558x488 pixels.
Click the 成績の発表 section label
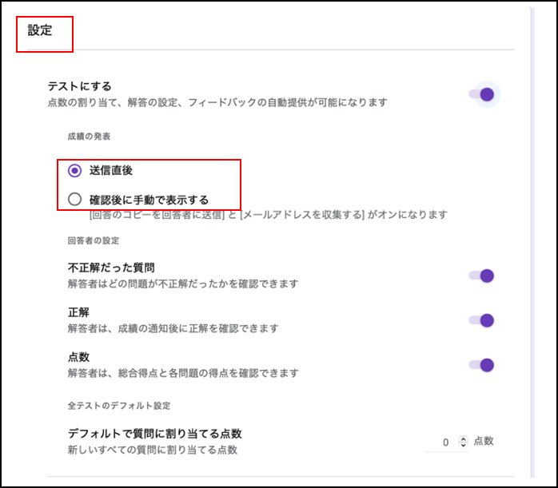89,137
